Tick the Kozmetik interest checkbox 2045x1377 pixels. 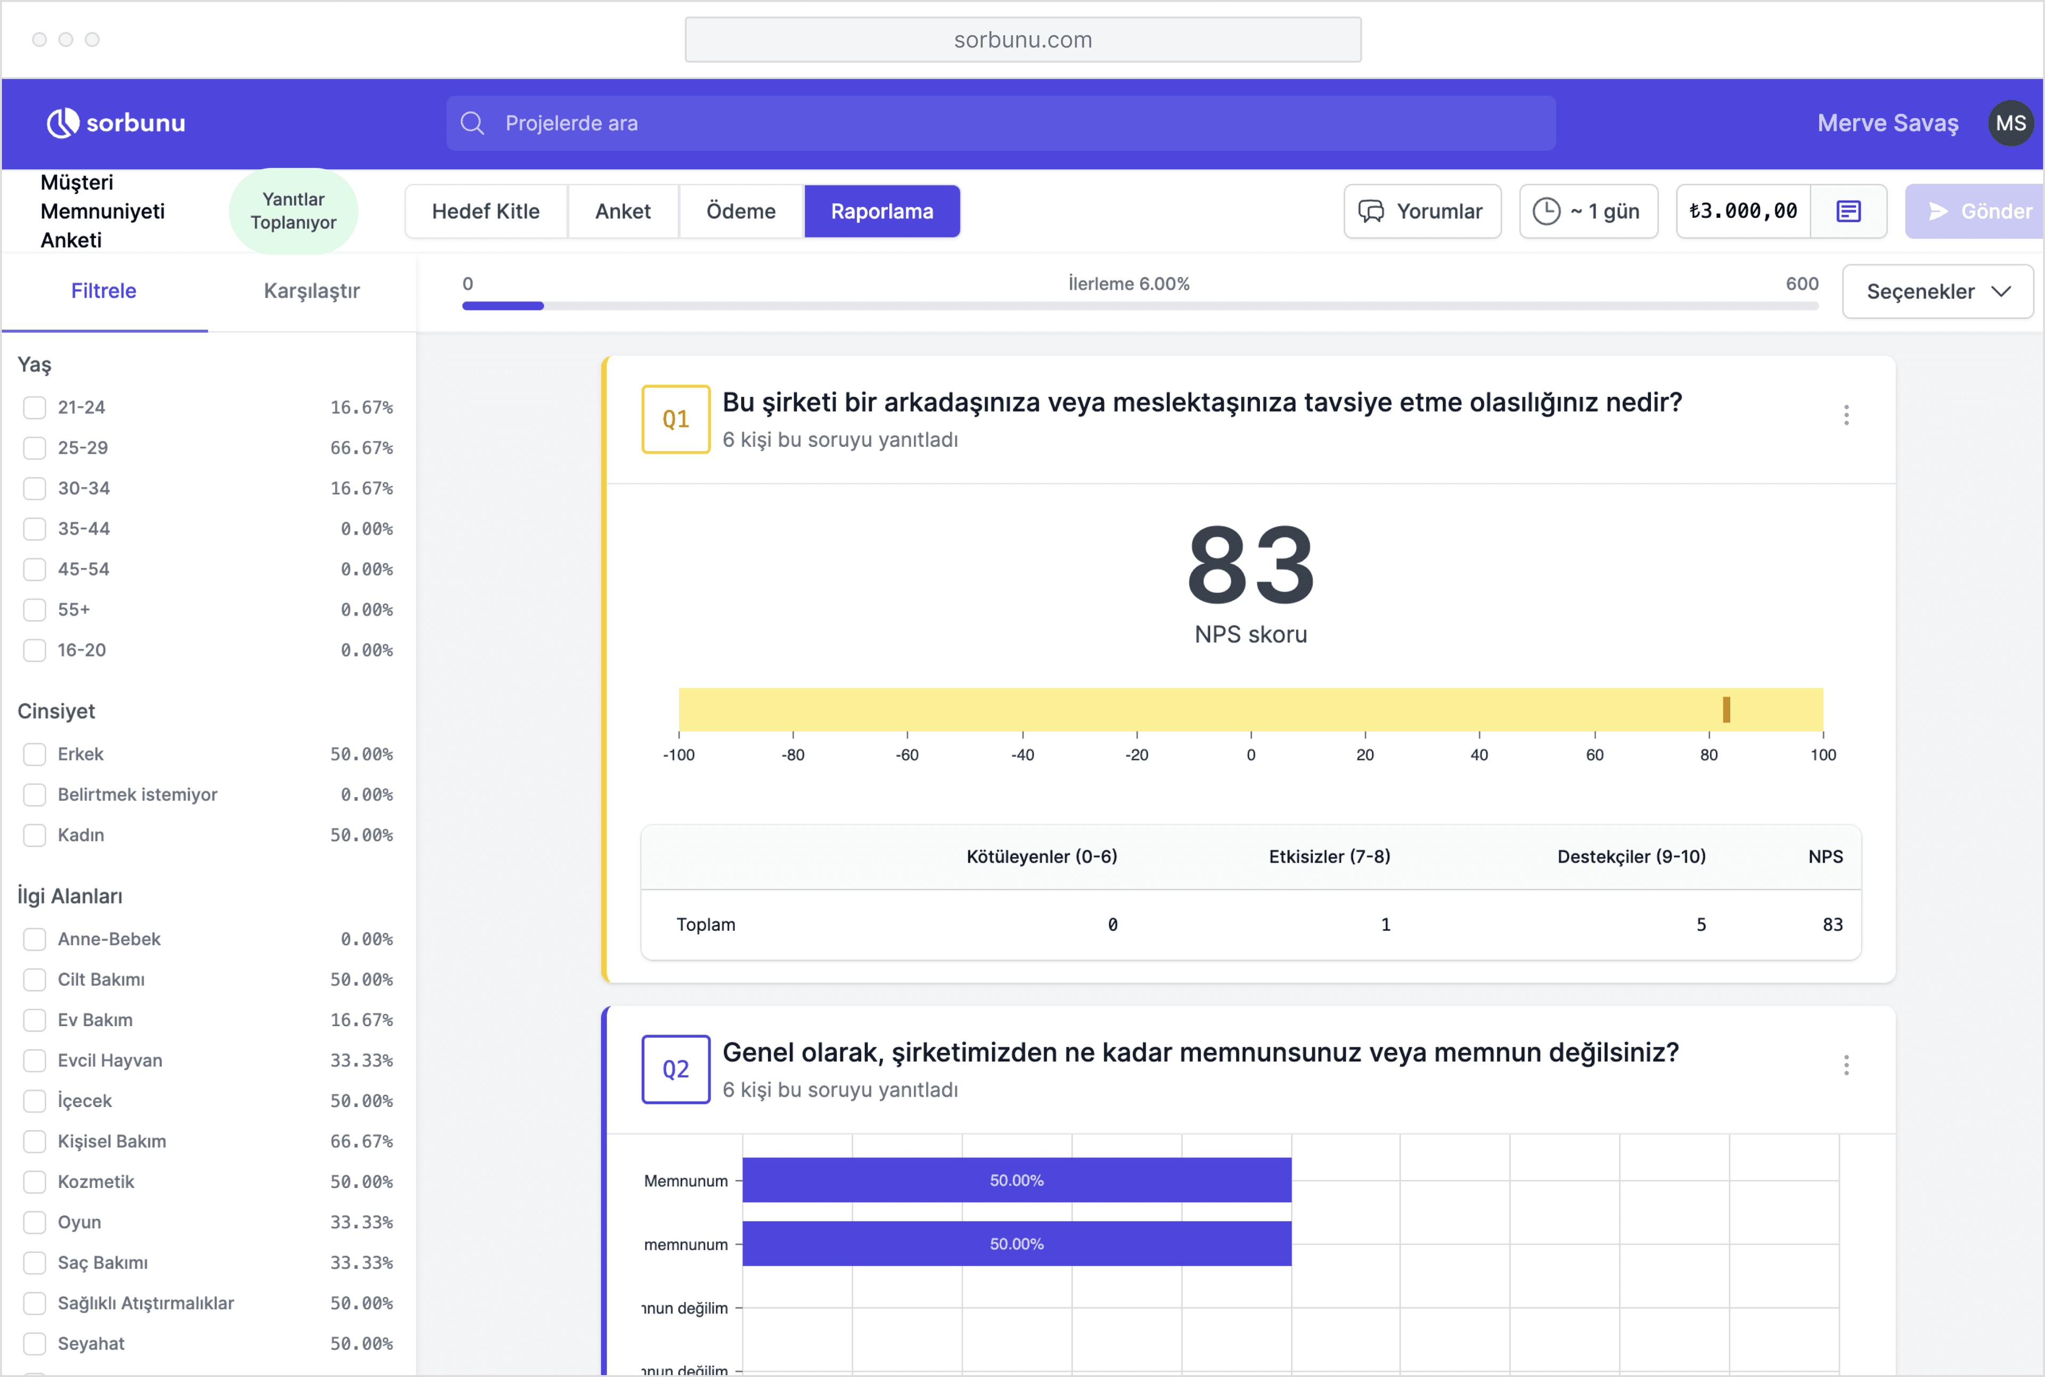point(34,1182)
